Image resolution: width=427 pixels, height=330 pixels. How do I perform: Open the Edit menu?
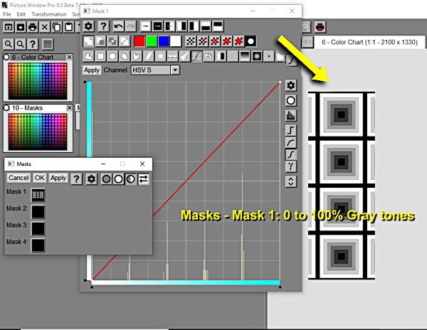[21, 14]
